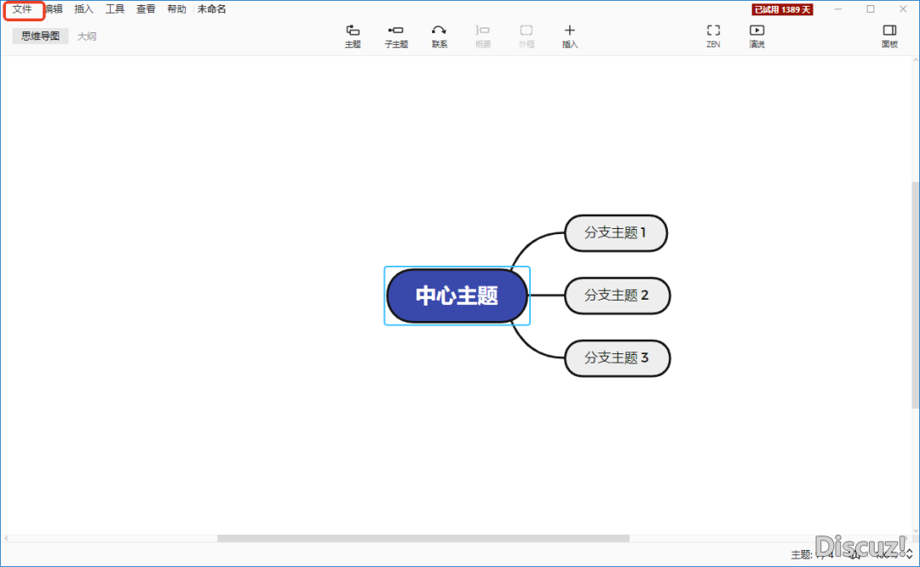Maximize the application window
This screenshot has width=920, height=567.
871,9
